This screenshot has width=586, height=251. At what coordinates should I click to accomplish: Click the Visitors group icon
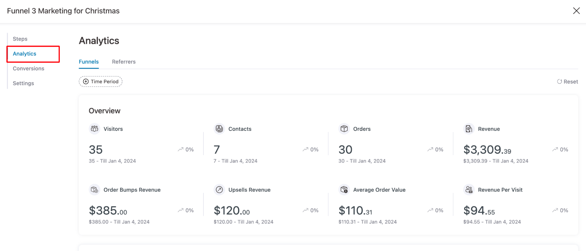pos(94,129)
